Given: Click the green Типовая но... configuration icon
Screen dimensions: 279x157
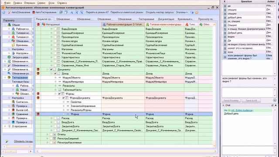Looking at the screenshot, I should (13, 33).
